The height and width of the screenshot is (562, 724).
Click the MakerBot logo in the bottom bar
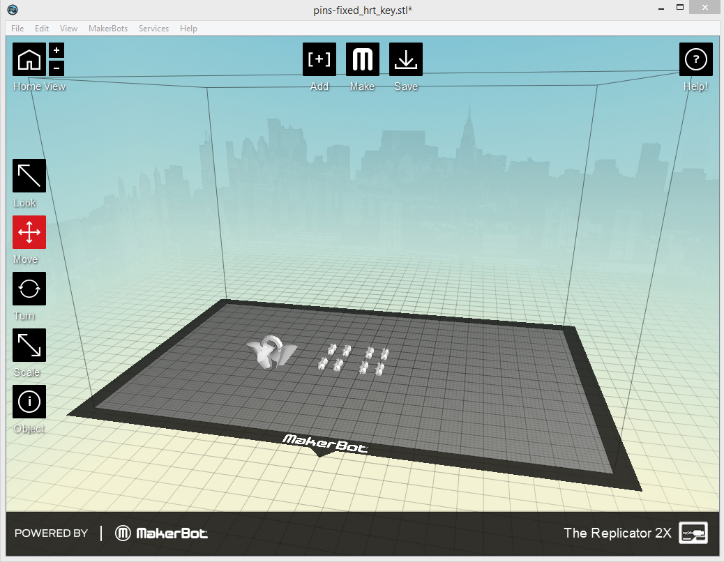[x=162, y=533]
